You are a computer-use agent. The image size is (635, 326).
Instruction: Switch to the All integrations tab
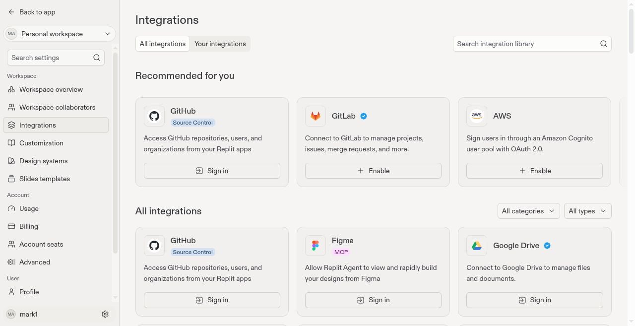(x=163, y=44)
